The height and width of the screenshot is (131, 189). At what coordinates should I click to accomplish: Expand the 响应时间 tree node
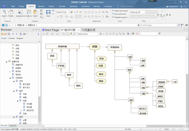[x=21, y=111]
